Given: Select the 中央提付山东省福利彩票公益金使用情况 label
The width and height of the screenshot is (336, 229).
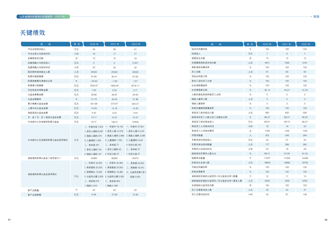Looking at the screenshot, I should click(47, 140).
